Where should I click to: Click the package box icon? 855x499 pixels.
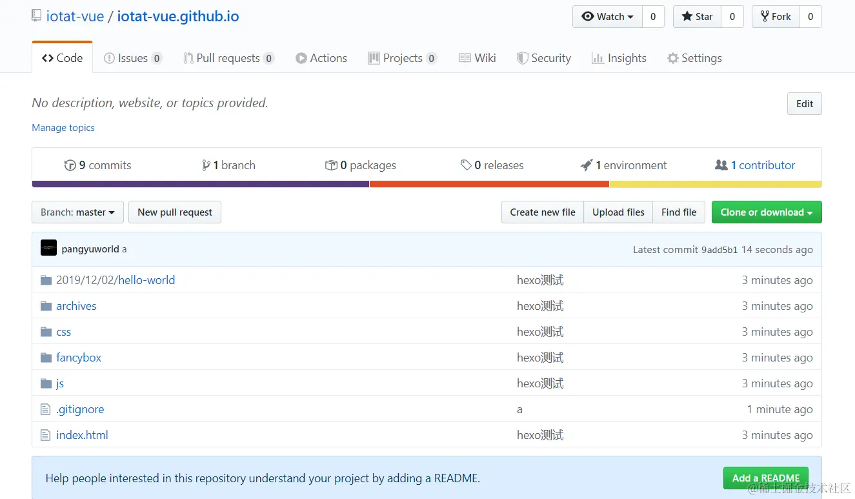331,165
